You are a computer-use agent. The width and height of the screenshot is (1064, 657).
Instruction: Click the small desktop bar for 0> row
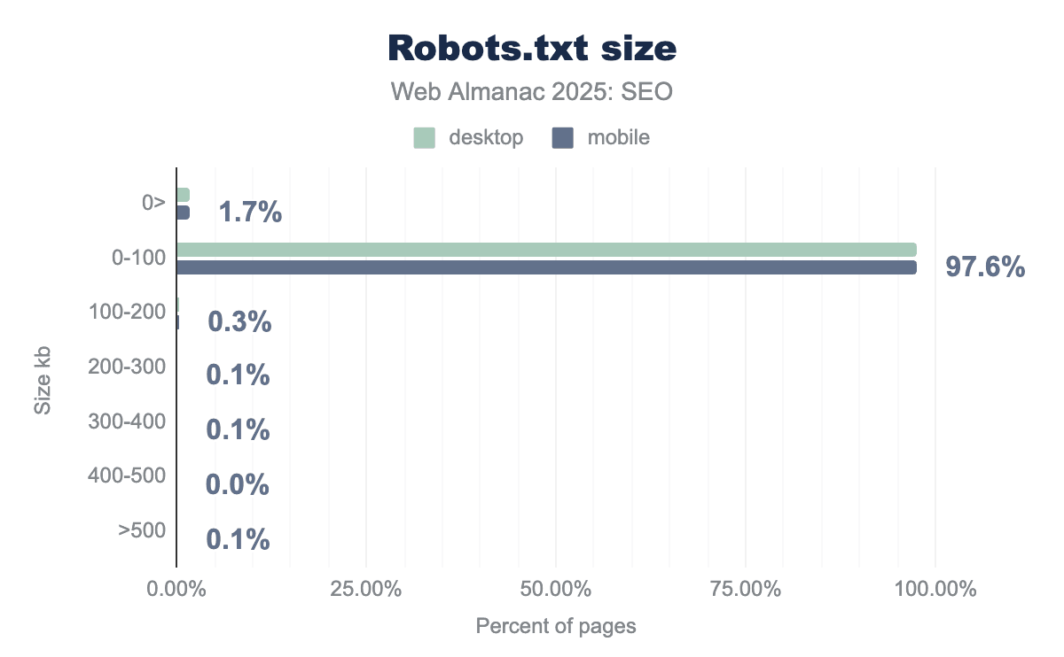pyautogui.click(x=183, y=195)
